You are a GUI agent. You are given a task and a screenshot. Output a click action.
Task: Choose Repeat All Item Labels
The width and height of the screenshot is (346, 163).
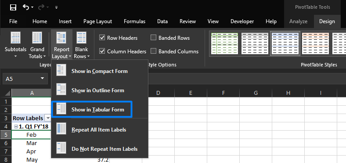click(x=100, y=130)
